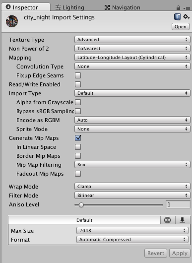Click the Generate Mip Maps label
The image size is (192, 263).
[34, 138]
